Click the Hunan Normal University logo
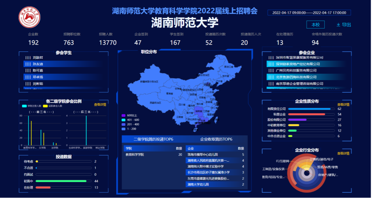Screen dimensions: 372x198 [x=29, y=17]
